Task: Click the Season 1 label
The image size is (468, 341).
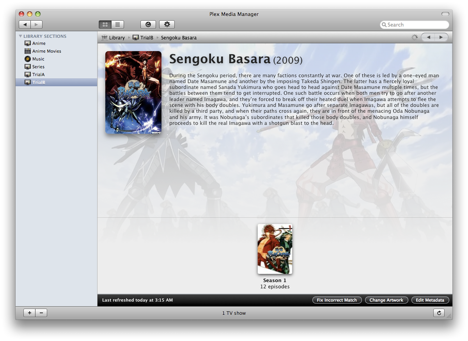Action: (275, 281)
